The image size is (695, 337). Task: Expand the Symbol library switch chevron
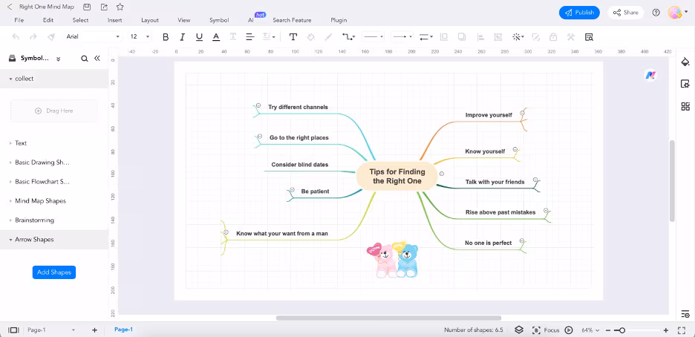coord(58,59)
